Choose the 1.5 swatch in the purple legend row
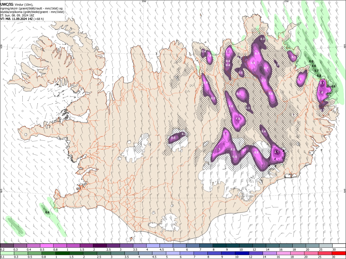The image size is (346, 259). pyautogui.click(x=86, y=246)
